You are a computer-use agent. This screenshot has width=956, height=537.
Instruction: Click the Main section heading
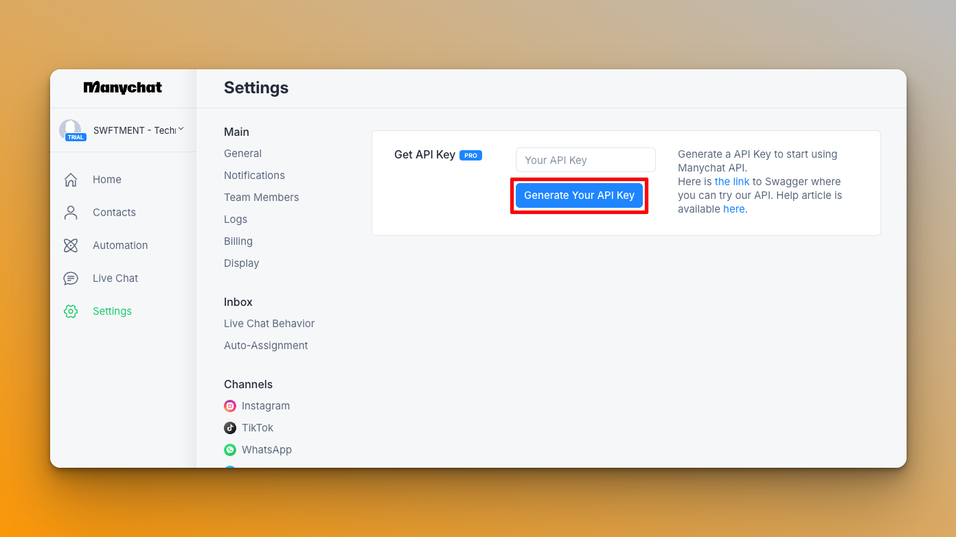(236, 132)
